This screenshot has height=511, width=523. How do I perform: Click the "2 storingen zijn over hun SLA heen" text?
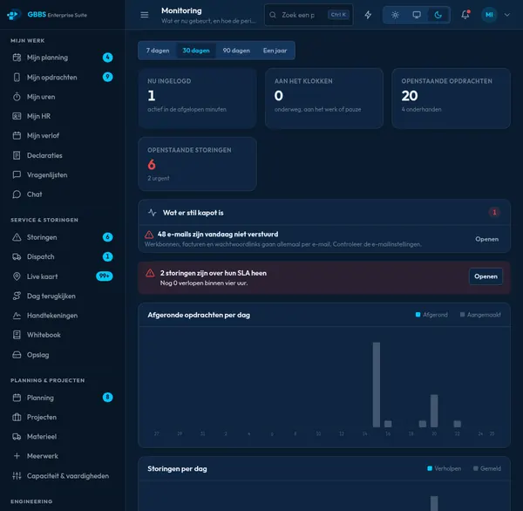coord(214,273)
